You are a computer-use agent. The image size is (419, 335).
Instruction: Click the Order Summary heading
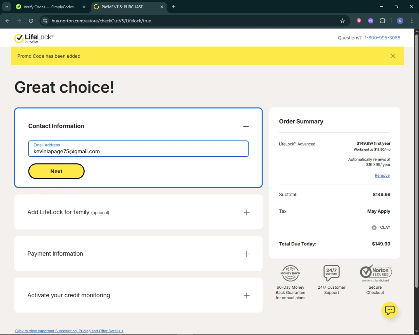(x=301, y=121)
